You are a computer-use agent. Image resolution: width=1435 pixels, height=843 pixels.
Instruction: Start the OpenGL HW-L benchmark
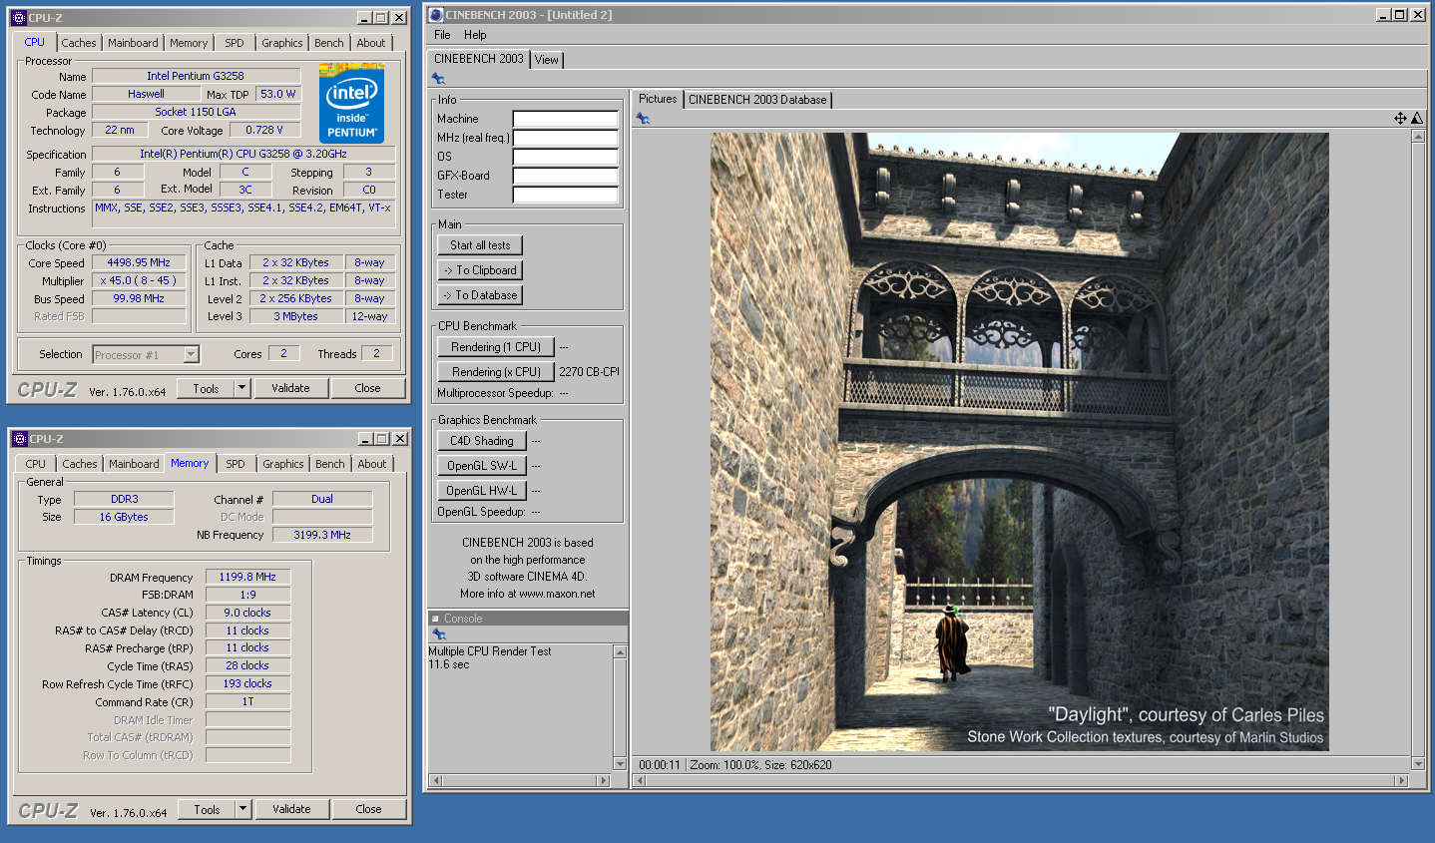pos(481,491)
